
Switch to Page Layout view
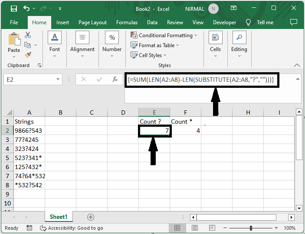click(194, 228)
